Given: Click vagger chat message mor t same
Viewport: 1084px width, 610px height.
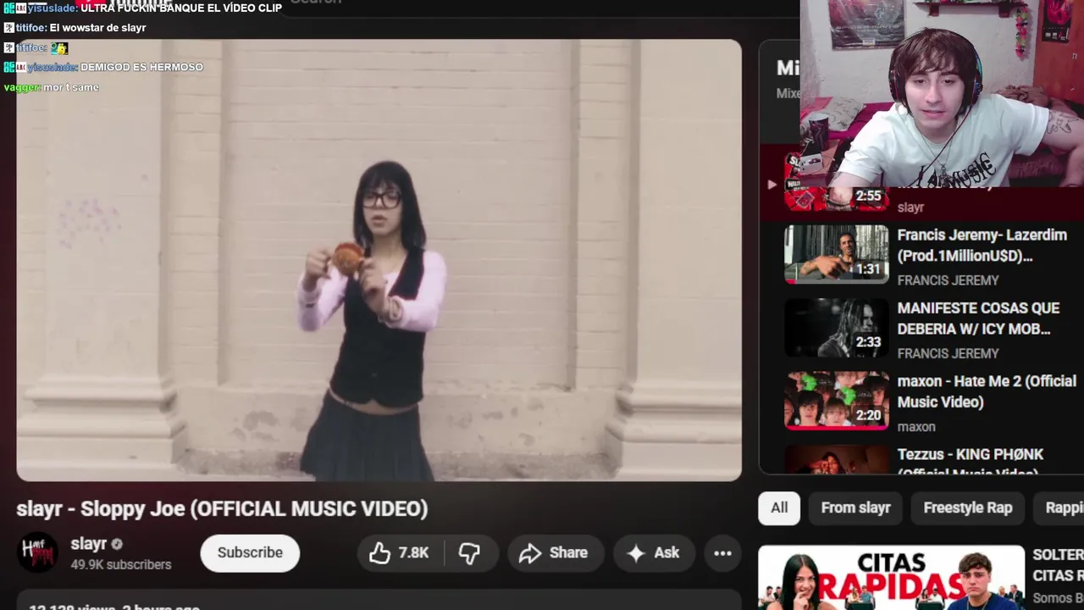Looking at the screenshot, I should (71, 87).
